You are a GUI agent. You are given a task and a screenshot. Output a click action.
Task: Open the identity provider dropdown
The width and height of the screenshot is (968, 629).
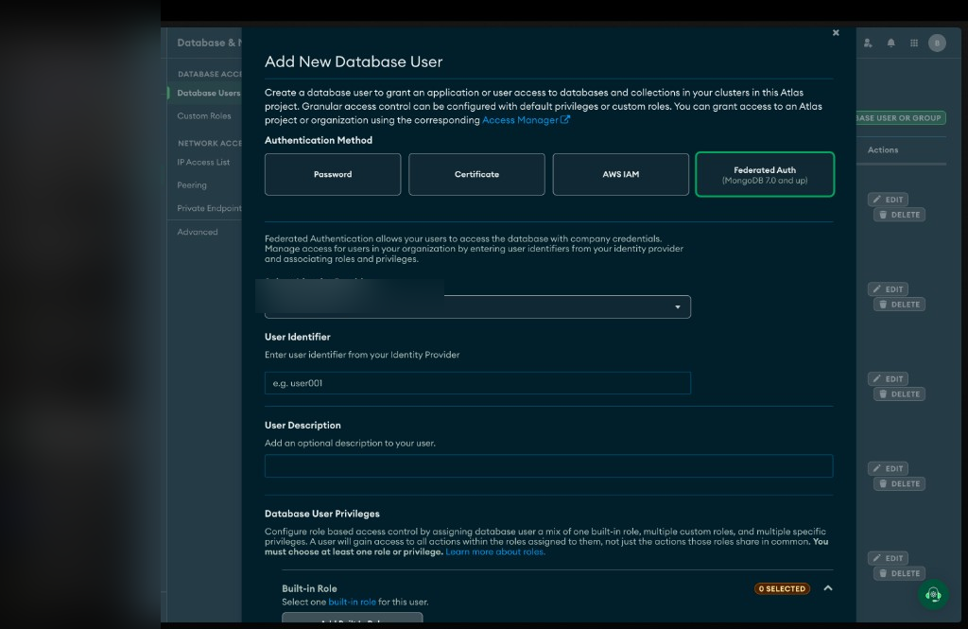(x=477, y=306)
